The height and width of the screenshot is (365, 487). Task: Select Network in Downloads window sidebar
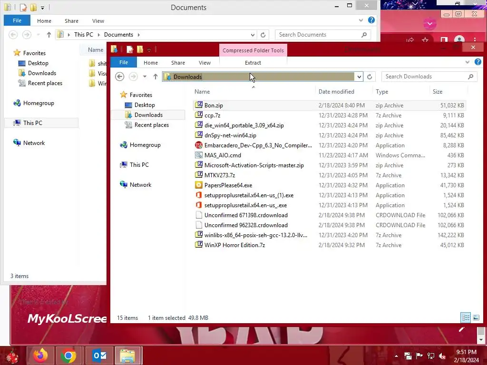pos(140,185)
